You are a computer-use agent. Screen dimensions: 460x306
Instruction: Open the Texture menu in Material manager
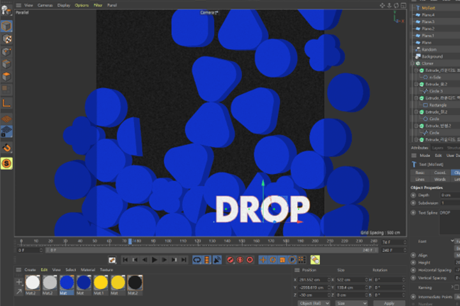point(106,270)
